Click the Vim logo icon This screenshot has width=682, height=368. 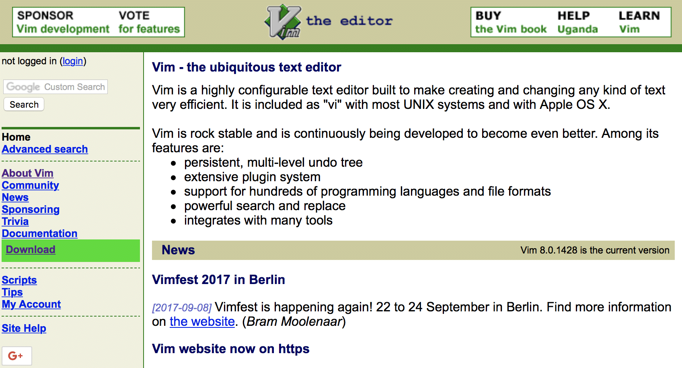[x=283, y=22]
